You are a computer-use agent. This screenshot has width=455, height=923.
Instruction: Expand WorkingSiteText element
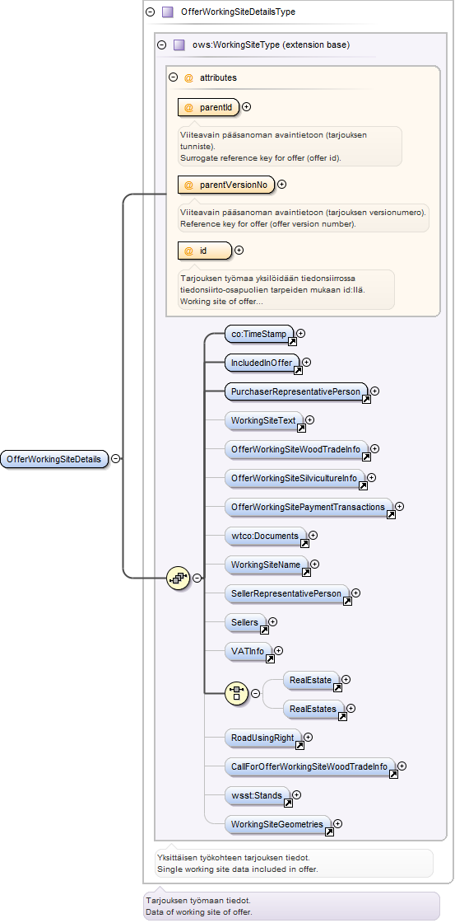(x=310, y=420)
